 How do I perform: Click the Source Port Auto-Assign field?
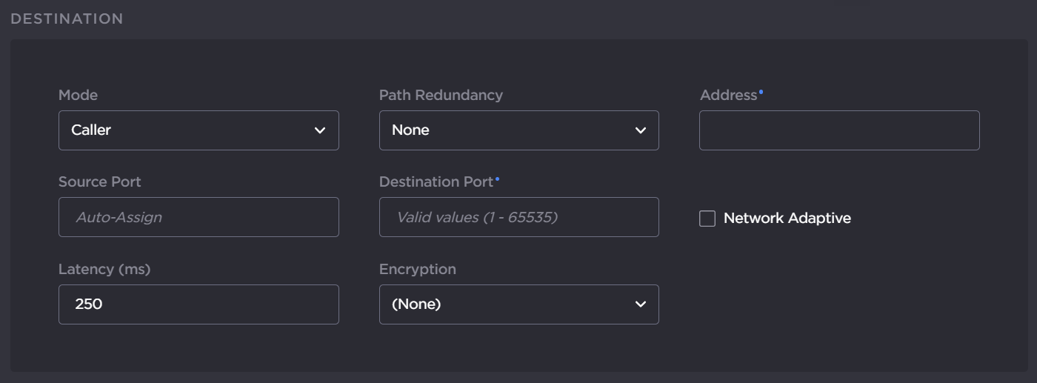click(x=199, y=217)
